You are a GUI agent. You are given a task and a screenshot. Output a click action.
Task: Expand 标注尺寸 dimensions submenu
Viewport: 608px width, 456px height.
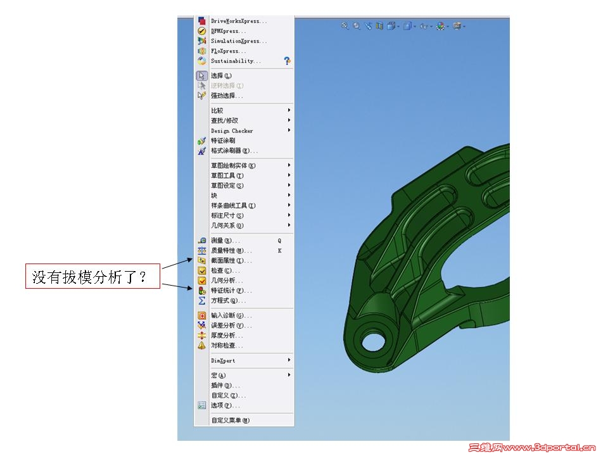click(243, 215)
